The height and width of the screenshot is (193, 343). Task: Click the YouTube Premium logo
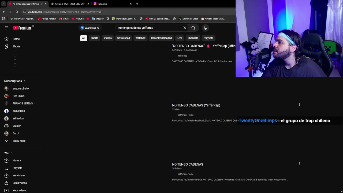[x=22, y=28]
